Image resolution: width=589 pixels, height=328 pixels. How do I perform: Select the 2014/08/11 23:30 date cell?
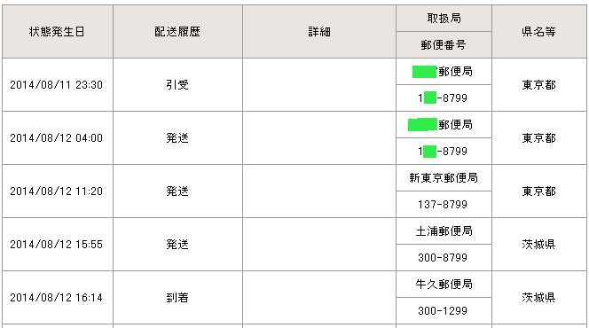click(58, 85)
